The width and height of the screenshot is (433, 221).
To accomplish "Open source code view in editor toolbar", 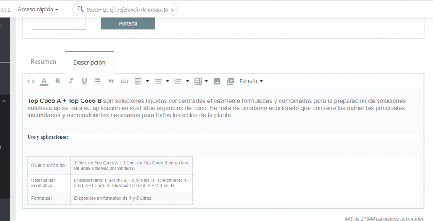I will click(x=31, y=81).
